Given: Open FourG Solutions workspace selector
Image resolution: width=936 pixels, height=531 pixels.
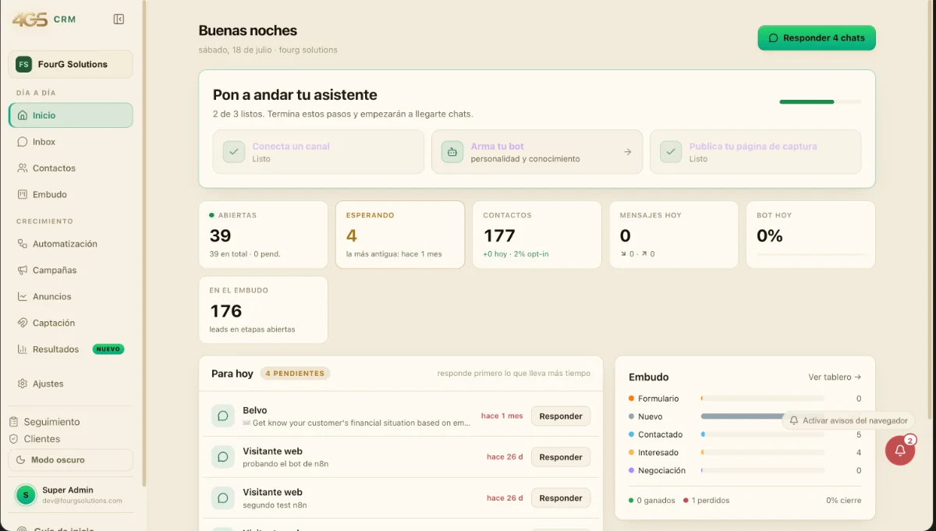Looking at the screenshot, I should [71, 65].
